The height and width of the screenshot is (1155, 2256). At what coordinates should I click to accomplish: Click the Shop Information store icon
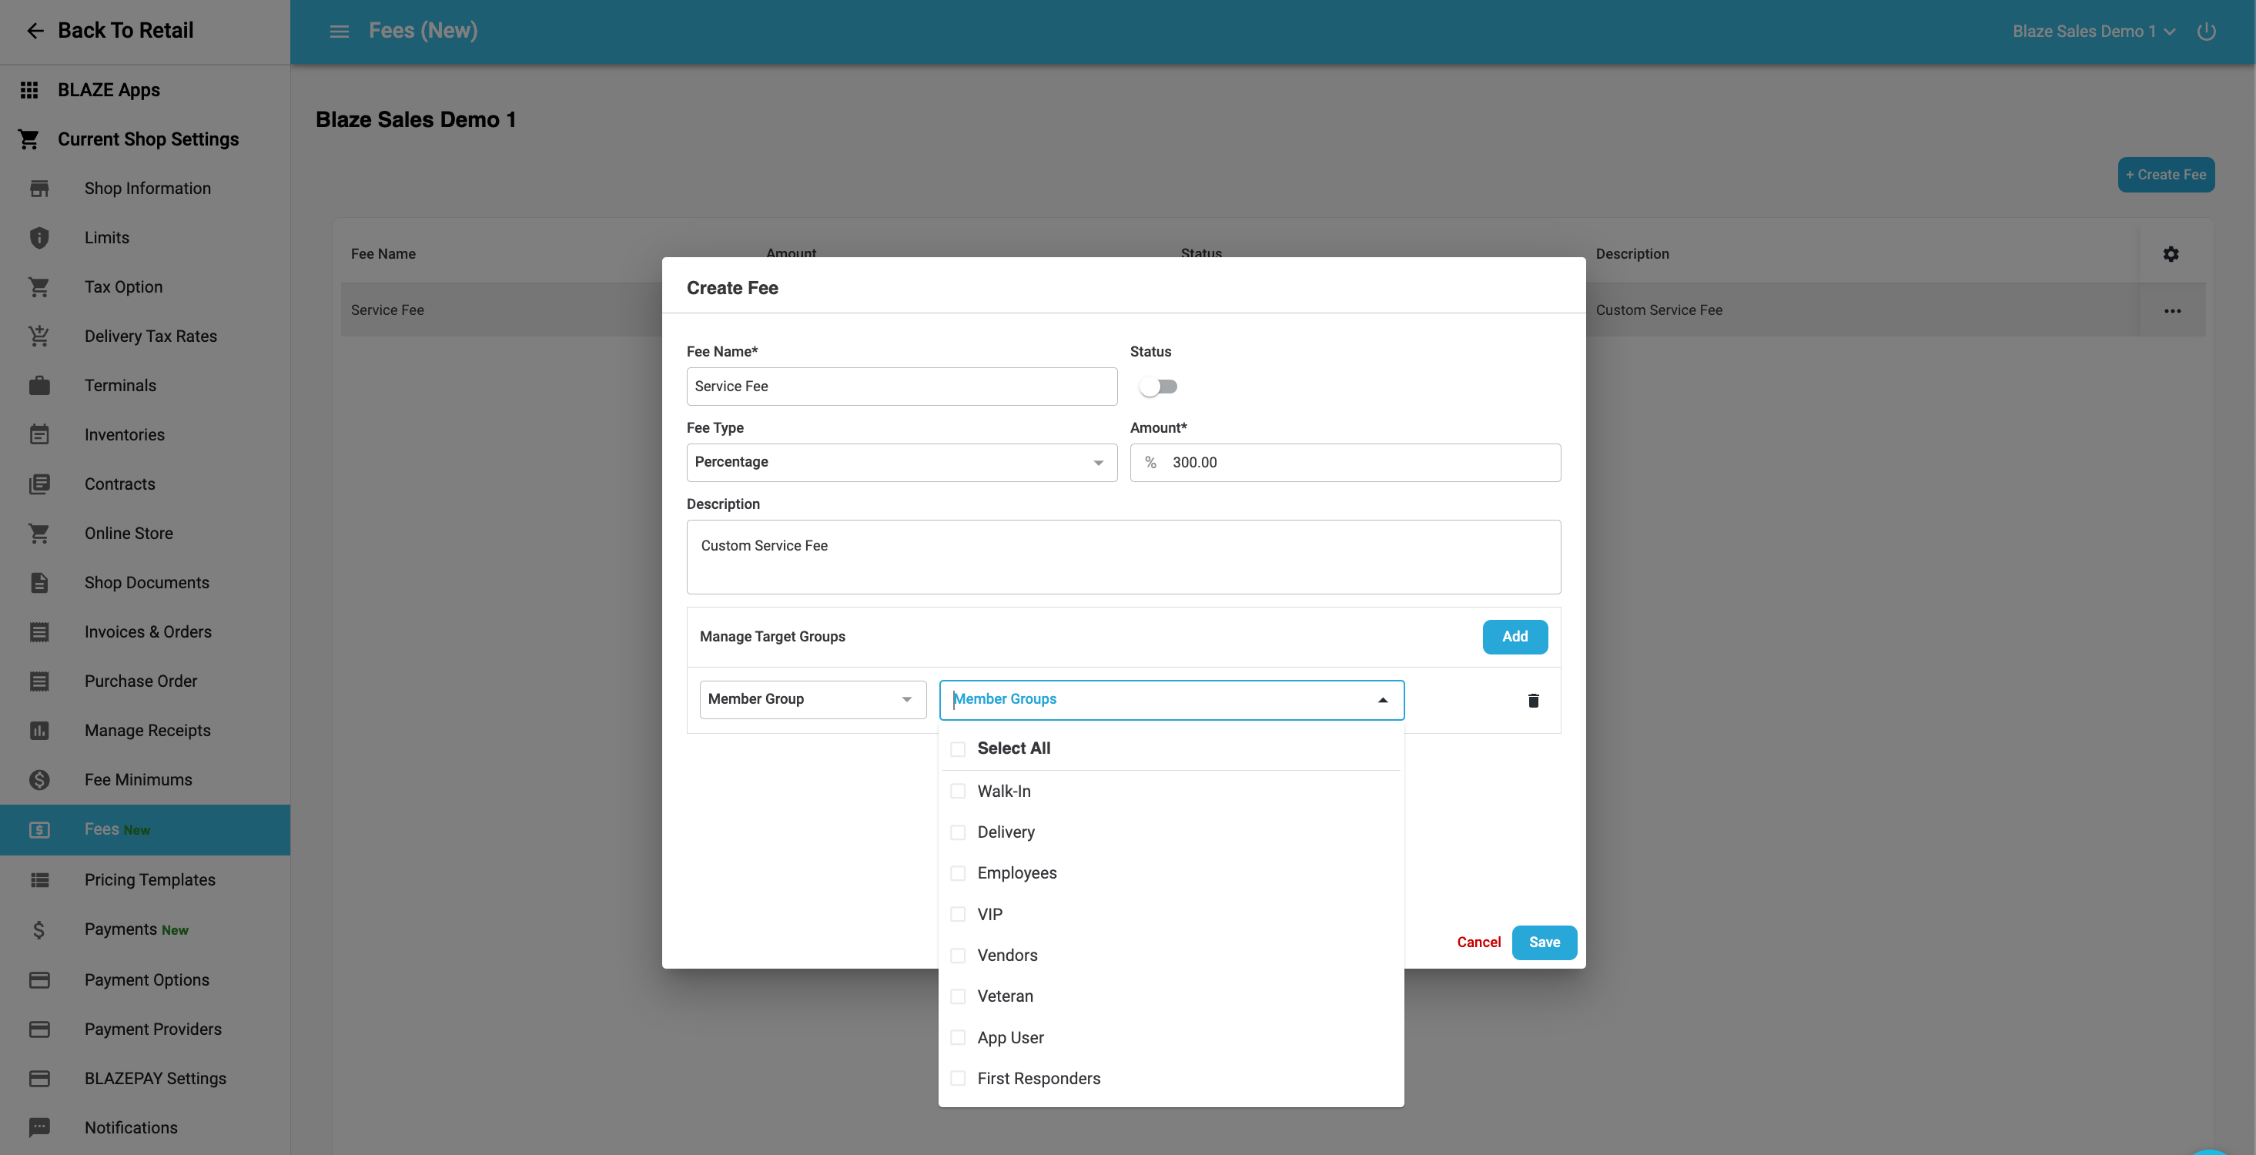pos(39,189)
